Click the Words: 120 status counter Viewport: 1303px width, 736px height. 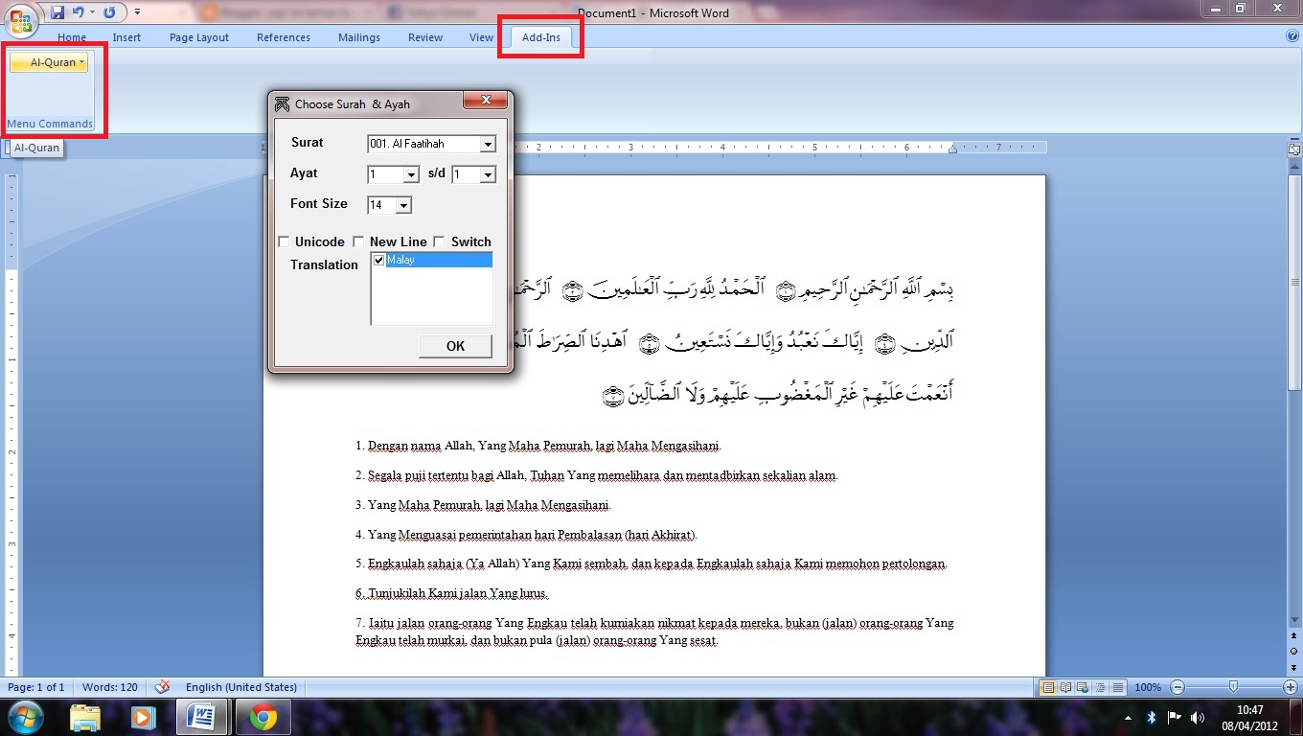110,687
